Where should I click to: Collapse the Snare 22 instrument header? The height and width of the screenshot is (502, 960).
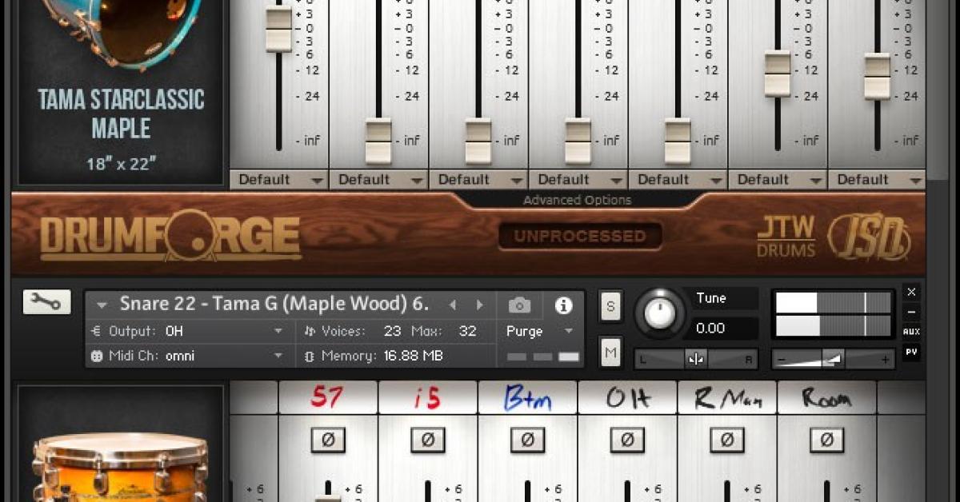[101, 305]
